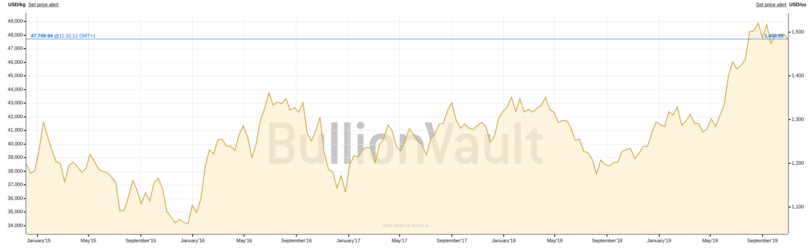Click the 41,000 left axis value
This screenshot has height=249, width=809.
click(x=15, y=130)
